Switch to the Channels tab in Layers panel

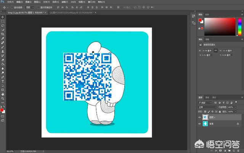[x=207, y=97]
